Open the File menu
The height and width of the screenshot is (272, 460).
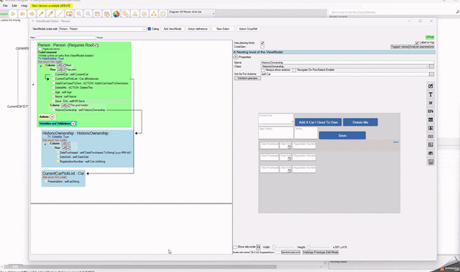coord(5,6)
